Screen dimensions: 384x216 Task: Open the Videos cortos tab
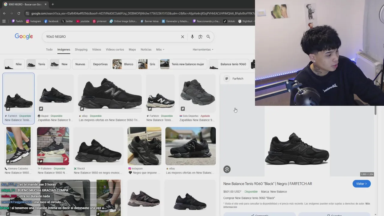pyautogui.click(x=115, y=49)
